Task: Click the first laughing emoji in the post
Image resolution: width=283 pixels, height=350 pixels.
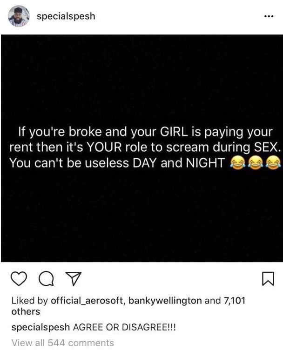Action: point(237,163)
